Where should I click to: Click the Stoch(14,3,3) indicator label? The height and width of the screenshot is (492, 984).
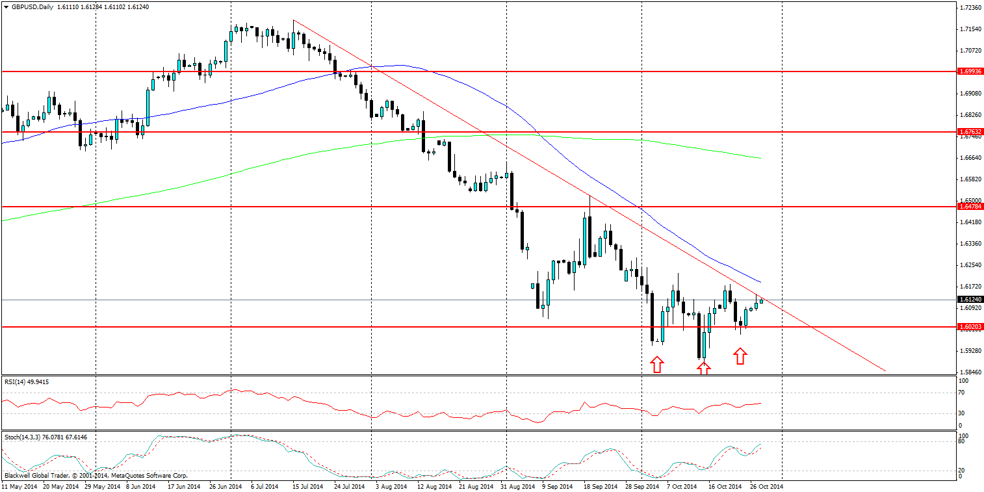pos(45,437)
